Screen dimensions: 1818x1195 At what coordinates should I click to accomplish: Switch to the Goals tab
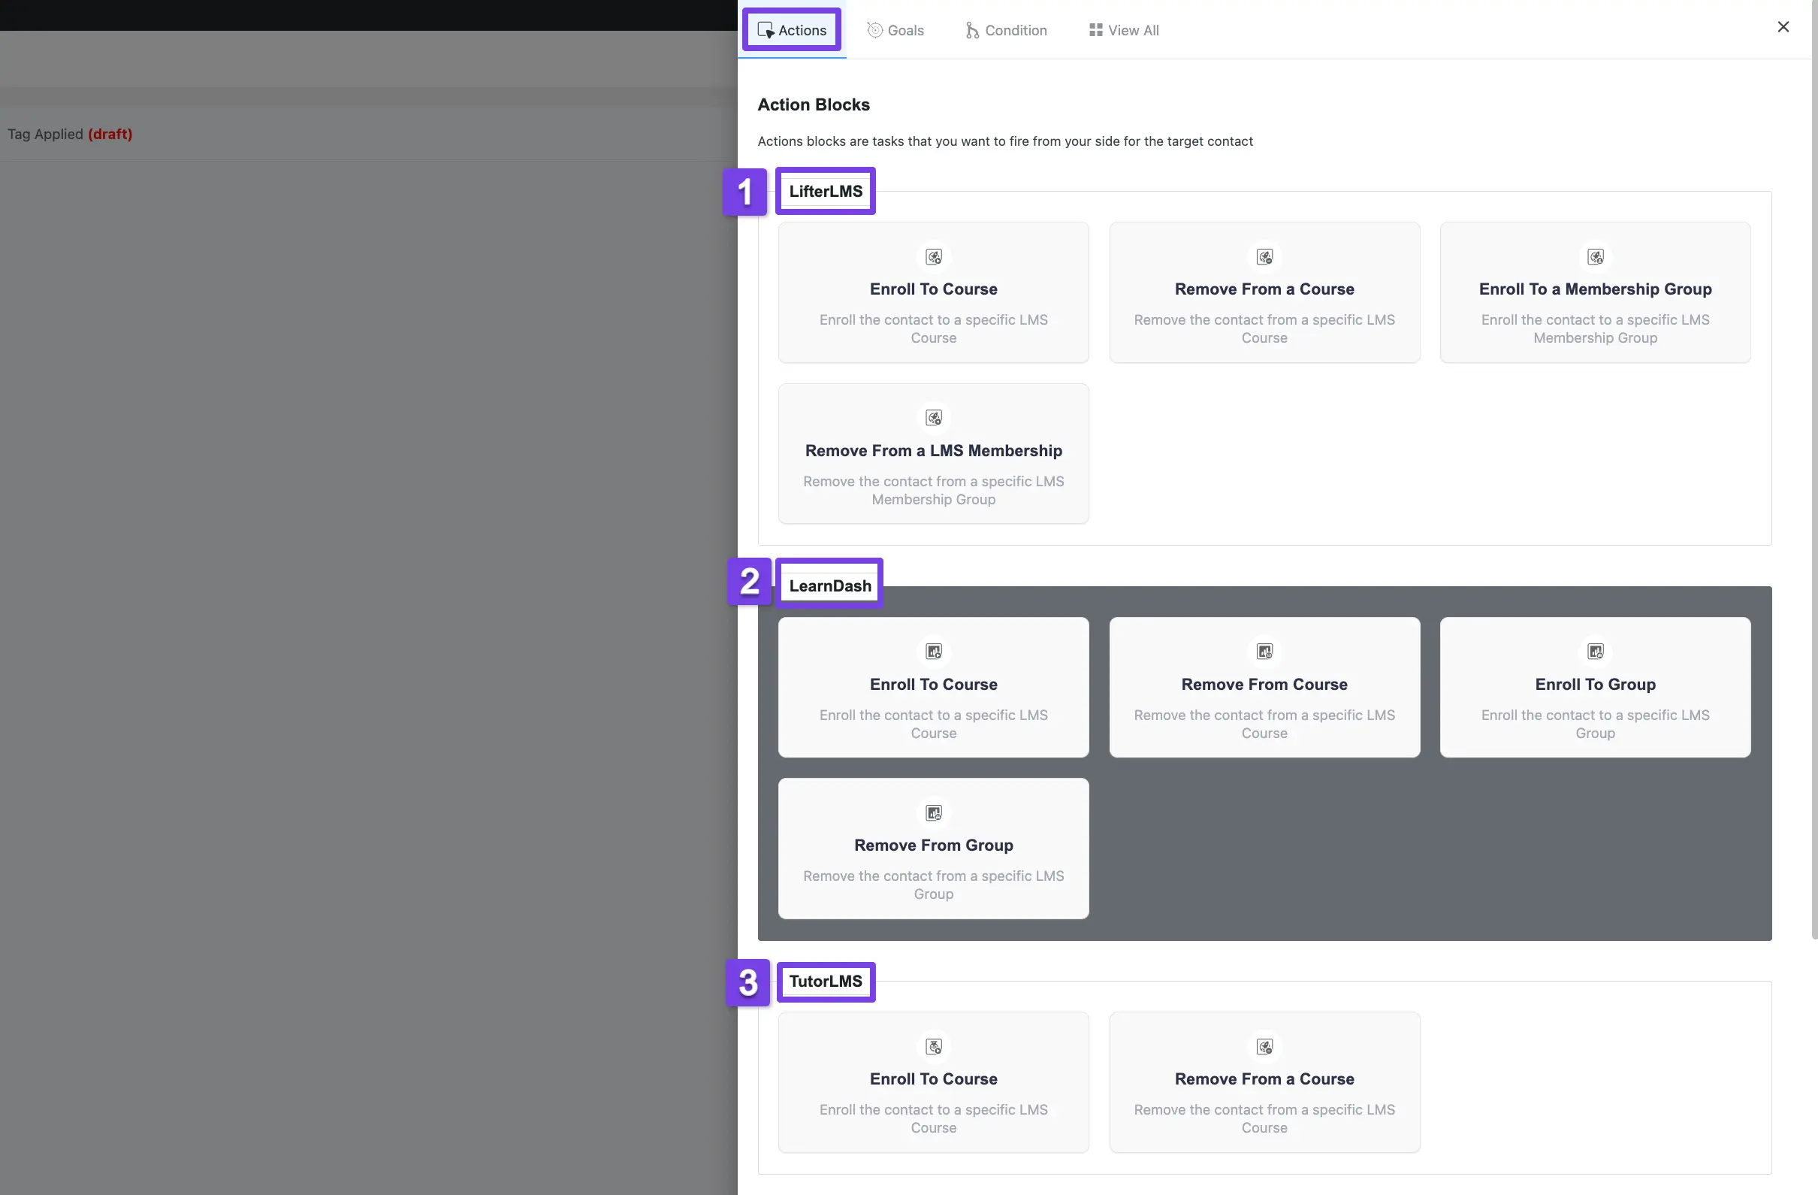895,28
